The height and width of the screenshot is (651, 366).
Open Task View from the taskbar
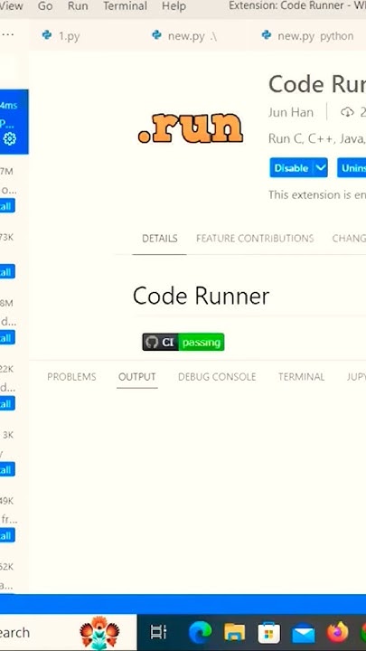158,633
